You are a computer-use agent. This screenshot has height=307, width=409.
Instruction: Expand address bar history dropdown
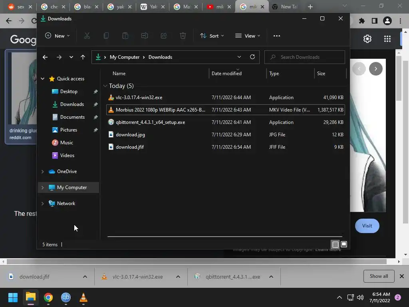pos(239,57)
